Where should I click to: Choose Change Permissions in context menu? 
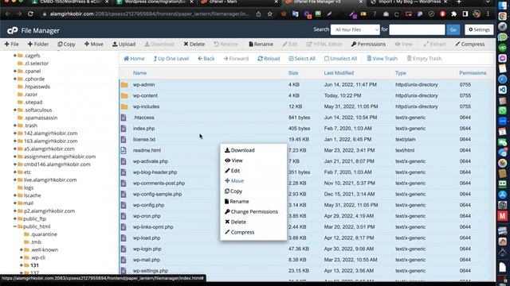(251, 212)
